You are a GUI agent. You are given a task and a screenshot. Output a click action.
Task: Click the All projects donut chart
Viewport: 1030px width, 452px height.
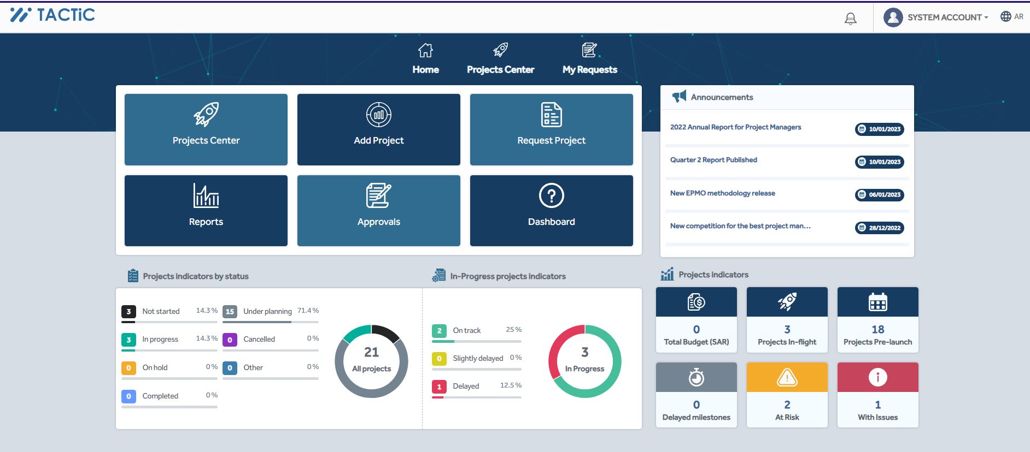coord(372,361)
